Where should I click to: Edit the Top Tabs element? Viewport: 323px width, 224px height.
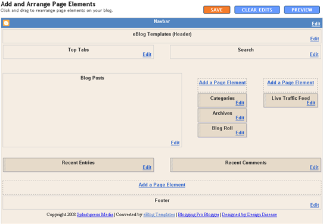tap(147, 55)
